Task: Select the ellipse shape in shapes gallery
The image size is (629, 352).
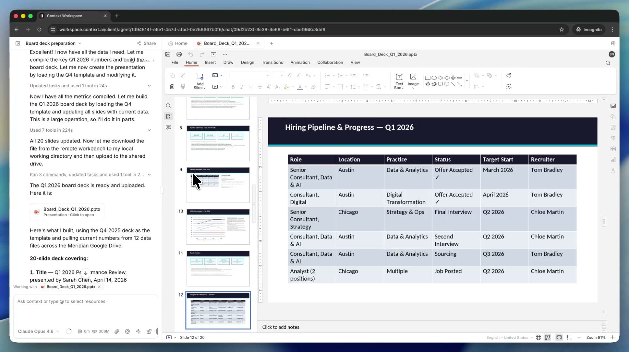Action: tap(434, 78)
